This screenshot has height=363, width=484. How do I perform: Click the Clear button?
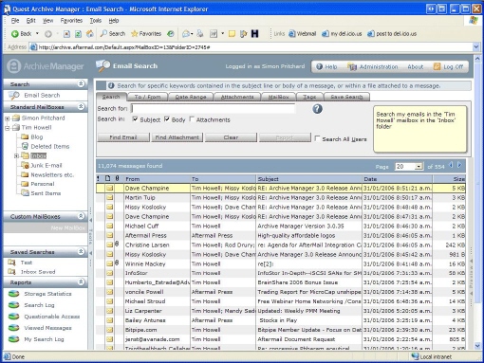tap(231, 137)
